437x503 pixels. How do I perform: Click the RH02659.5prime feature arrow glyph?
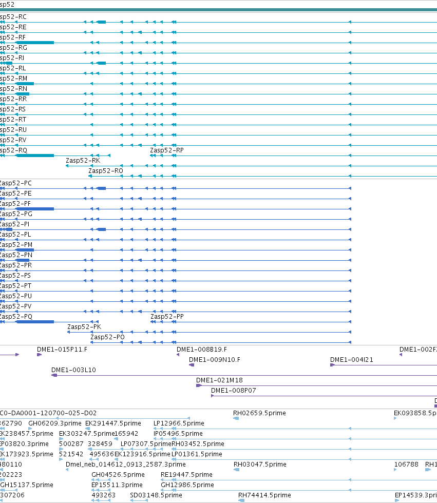(236, 418)
